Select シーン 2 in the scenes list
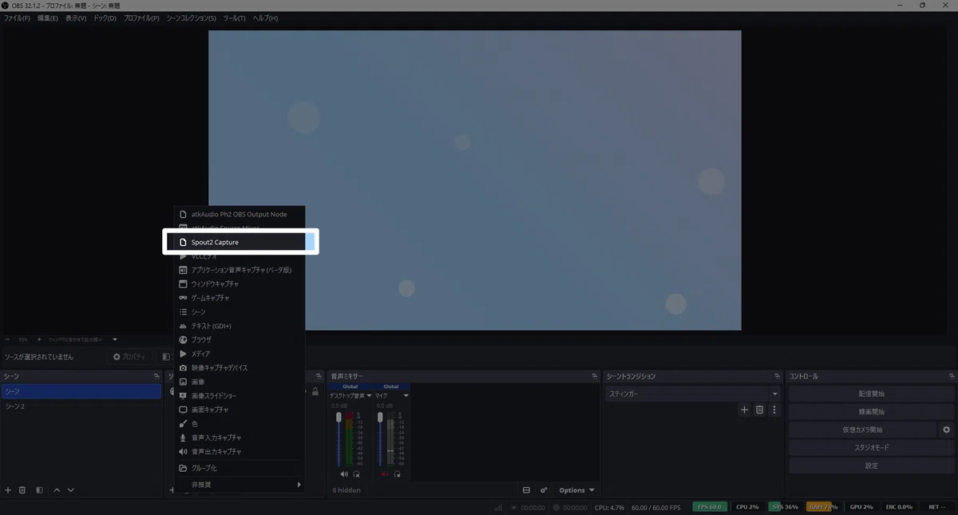The width and height of the screenshot is (958, 515). click(x=81, y=406)
